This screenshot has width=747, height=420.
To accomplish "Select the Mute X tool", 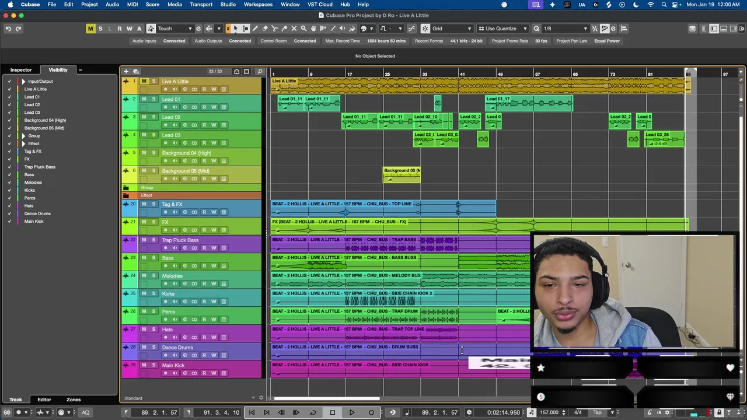I will 294,29.
